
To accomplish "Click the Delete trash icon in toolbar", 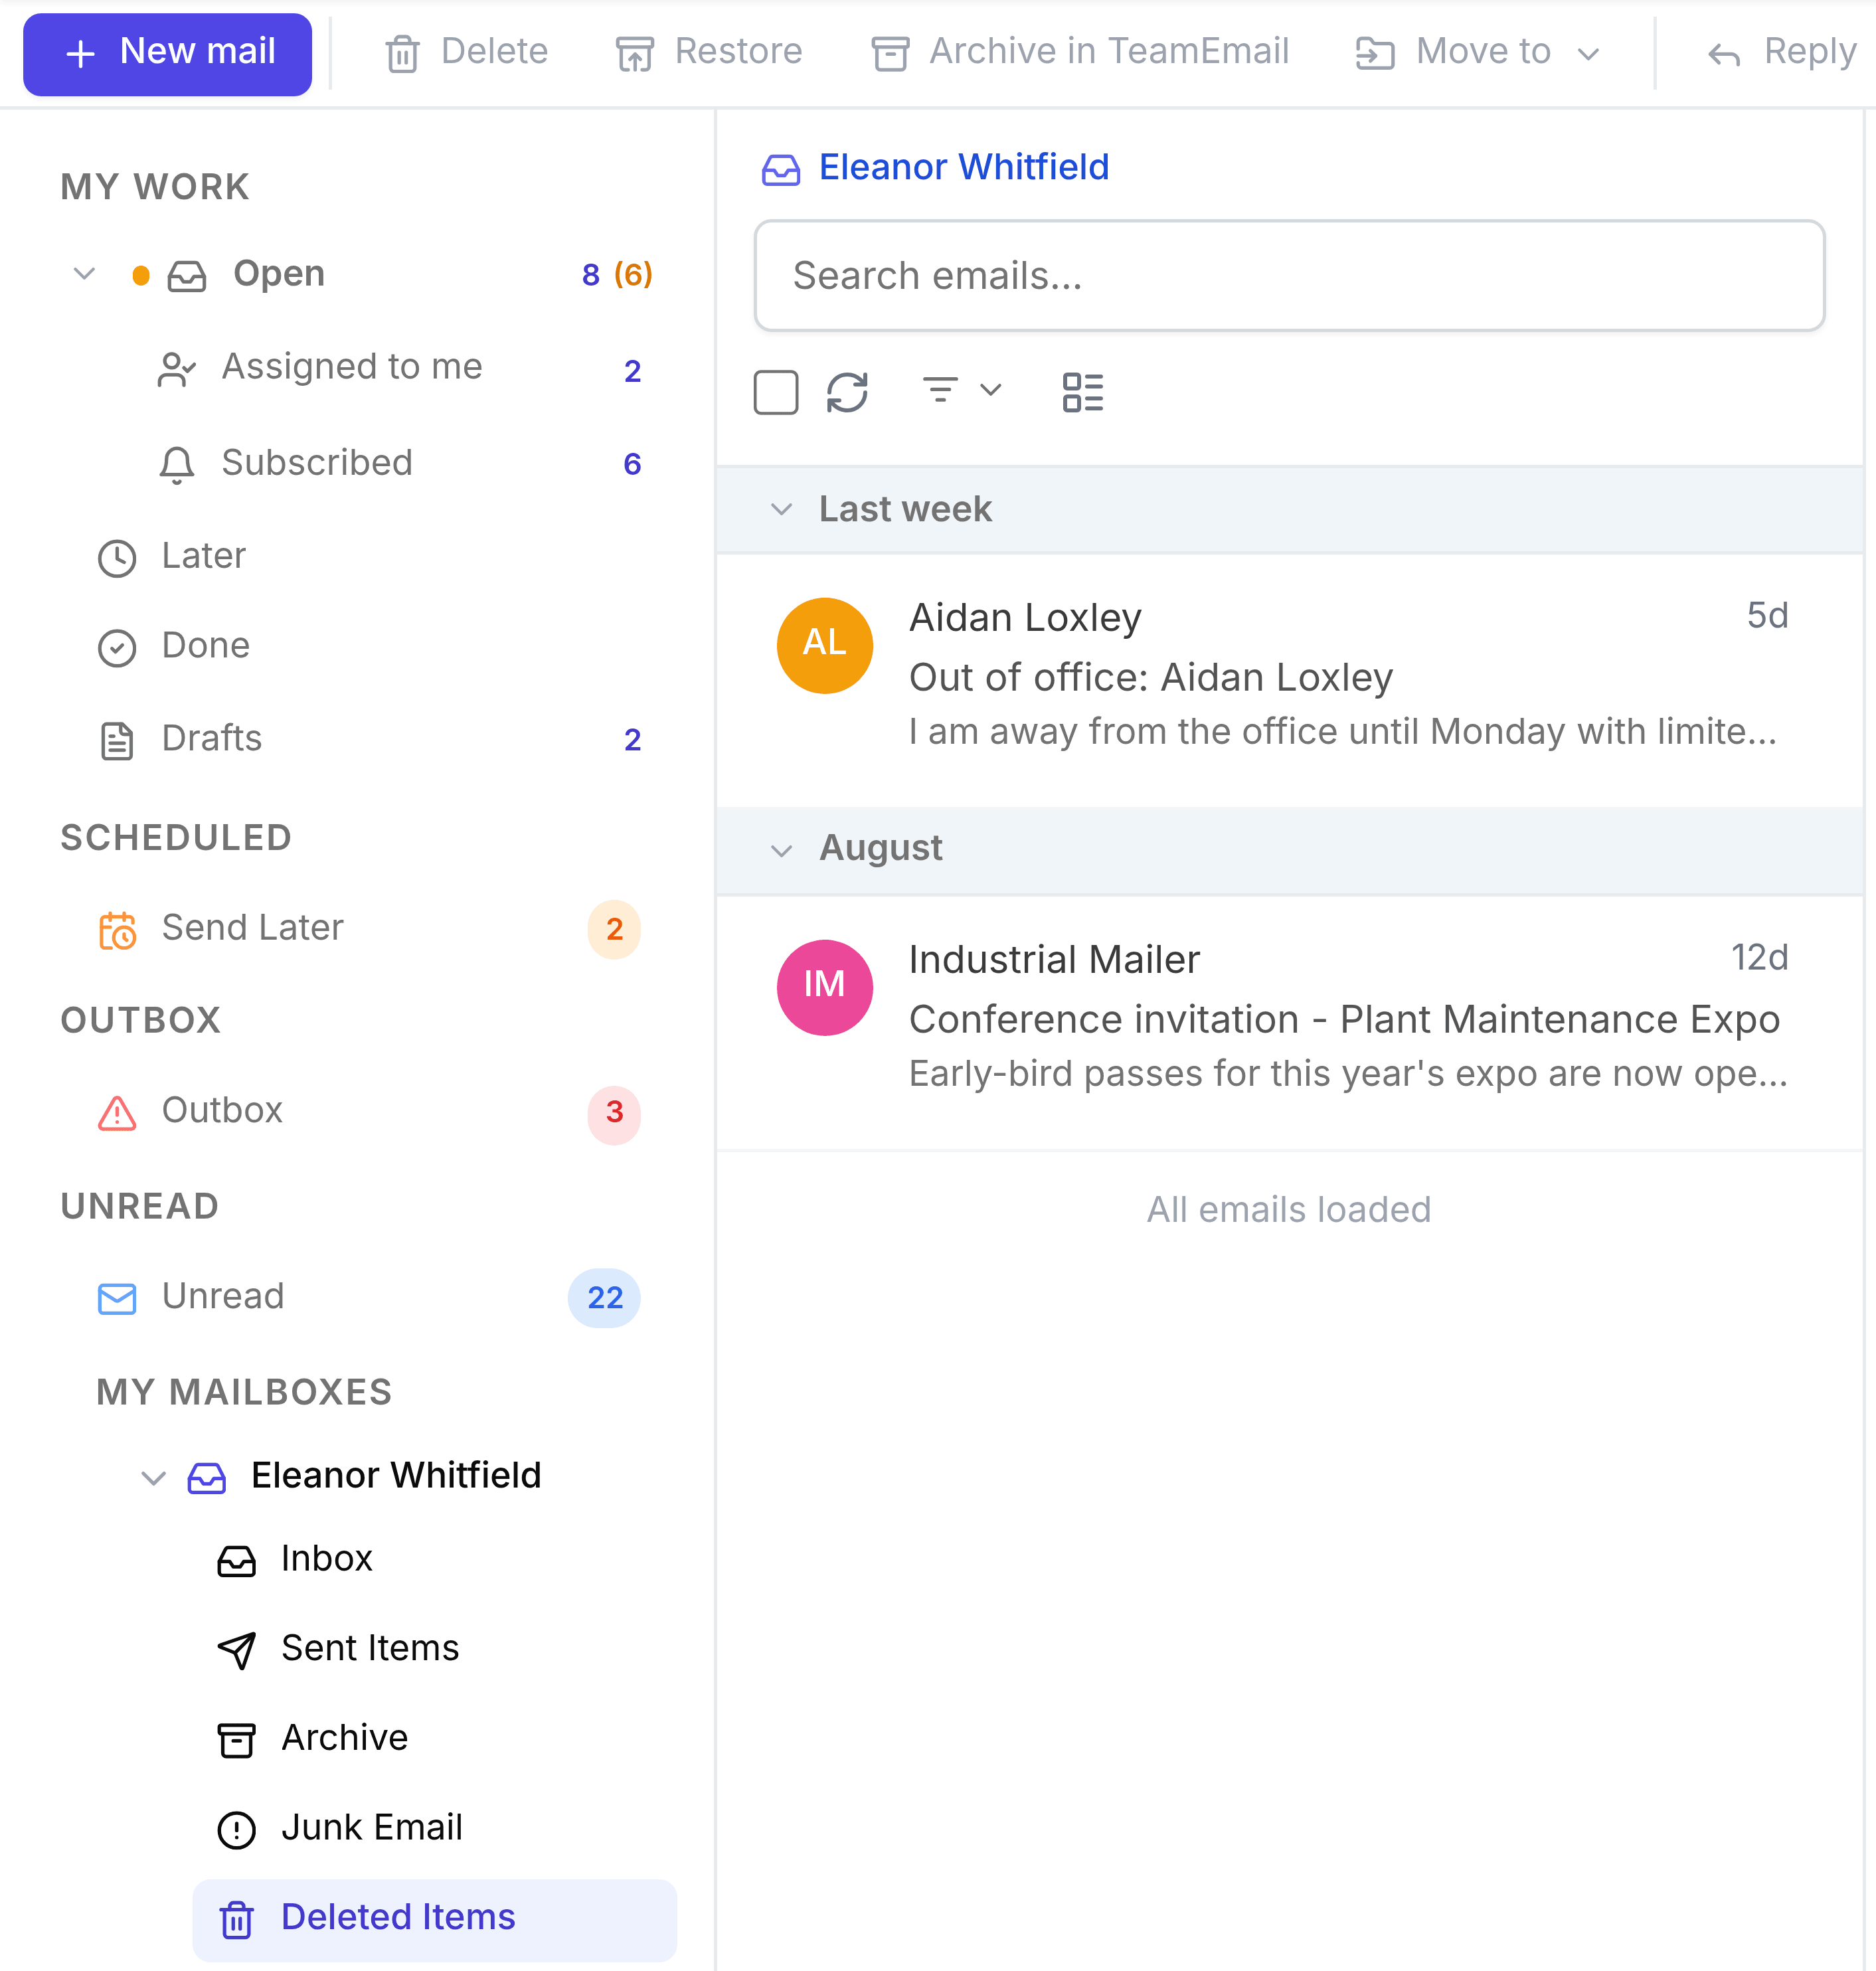I will tap(402, 53).
